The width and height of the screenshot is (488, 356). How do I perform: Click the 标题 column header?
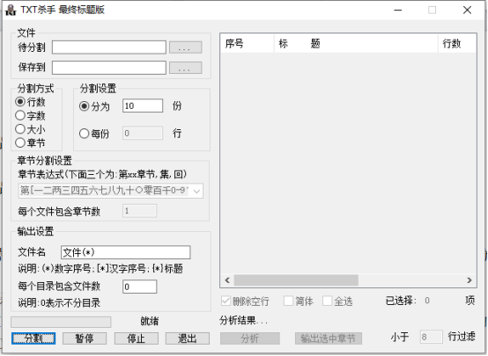(x=356, y=43)
